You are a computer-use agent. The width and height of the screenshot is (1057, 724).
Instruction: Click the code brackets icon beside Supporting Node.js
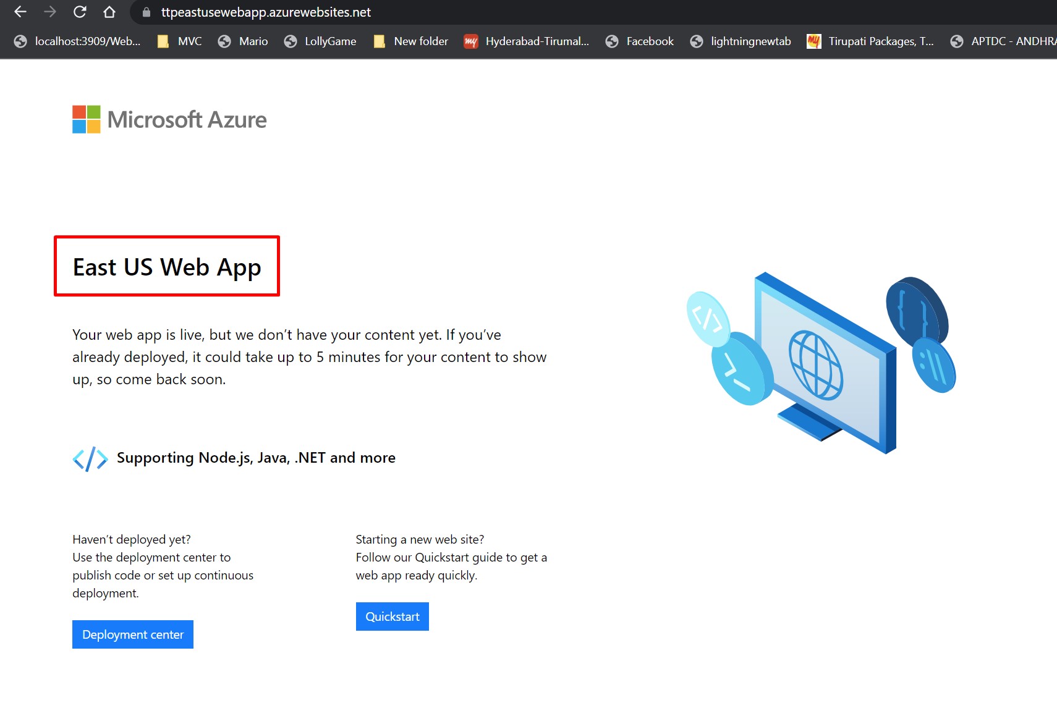coord(90,458)
